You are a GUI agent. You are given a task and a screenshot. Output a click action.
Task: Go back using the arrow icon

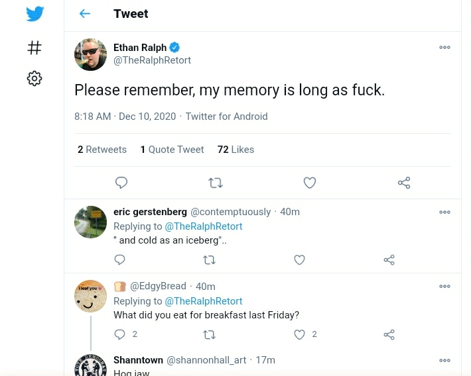(x=84, y=14)
